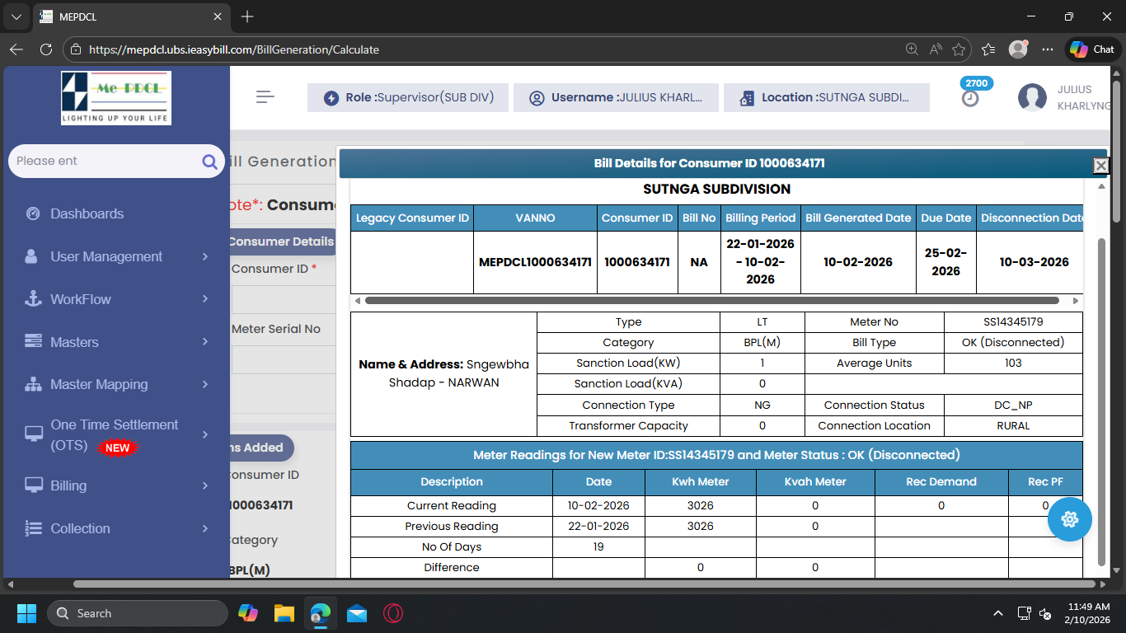Click the clock notification icon with 2700 badge
Viewport: 1126px width, 633px height.
[x=971, y=98]
